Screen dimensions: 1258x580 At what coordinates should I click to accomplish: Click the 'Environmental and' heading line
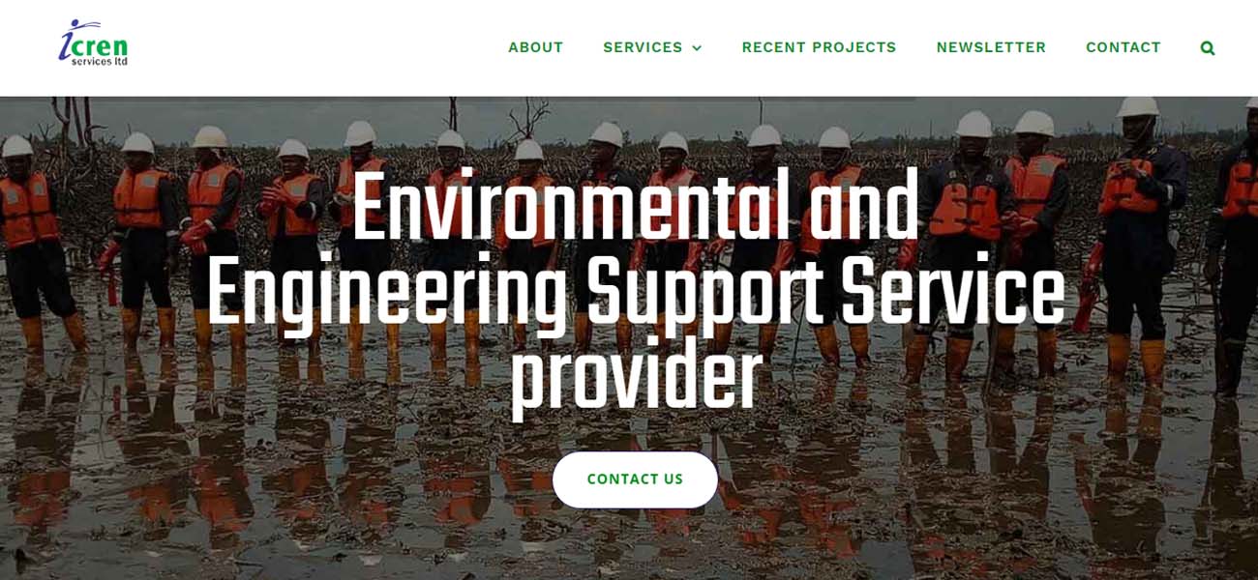634,207
